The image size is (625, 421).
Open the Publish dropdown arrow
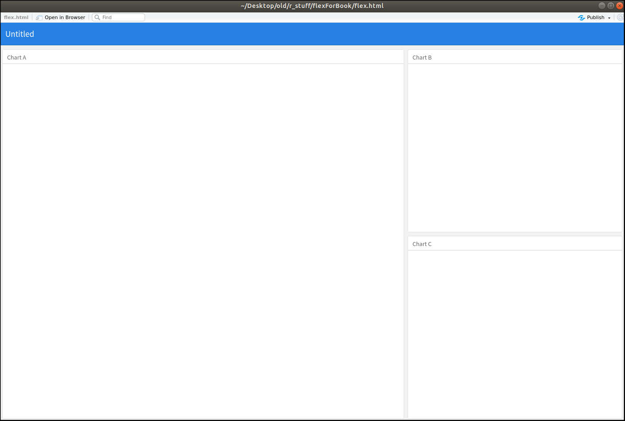pyautogui.click(x=609, y=18)
